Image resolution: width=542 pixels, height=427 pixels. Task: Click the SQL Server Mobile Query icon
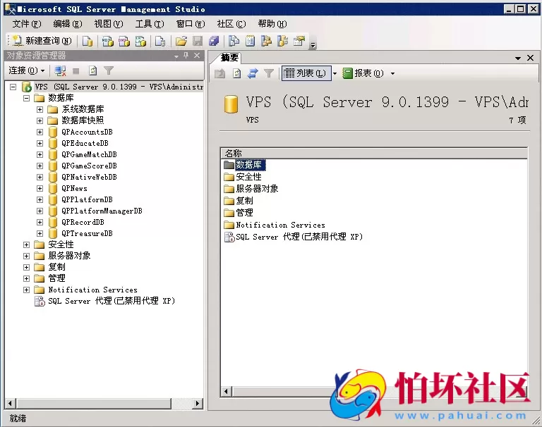[x=160, y=42]
